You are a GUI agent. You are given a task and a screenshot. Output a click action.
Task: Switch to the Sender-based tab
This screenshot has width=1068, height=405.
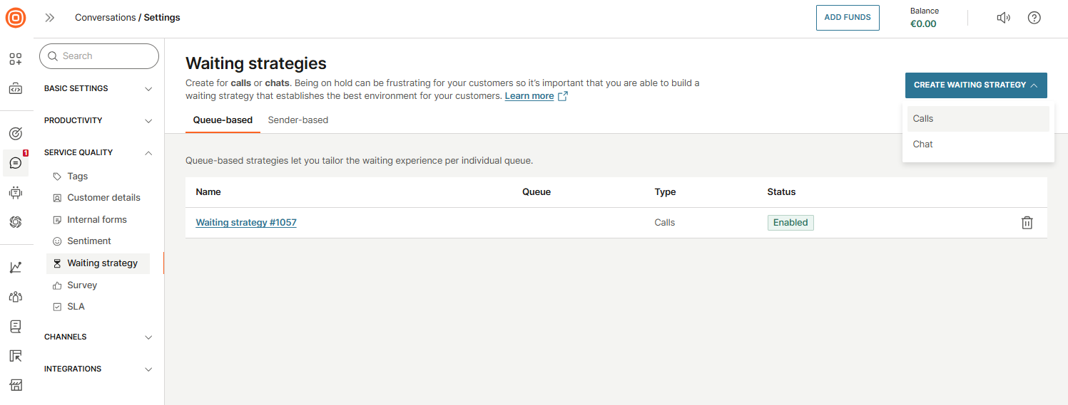click(x=297, y=120)
